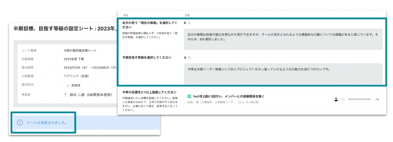Image resolution: width=393 pixels, height=142 pixels.
Task: Click the info icon in approval banner
Action: tap(20, 123)
